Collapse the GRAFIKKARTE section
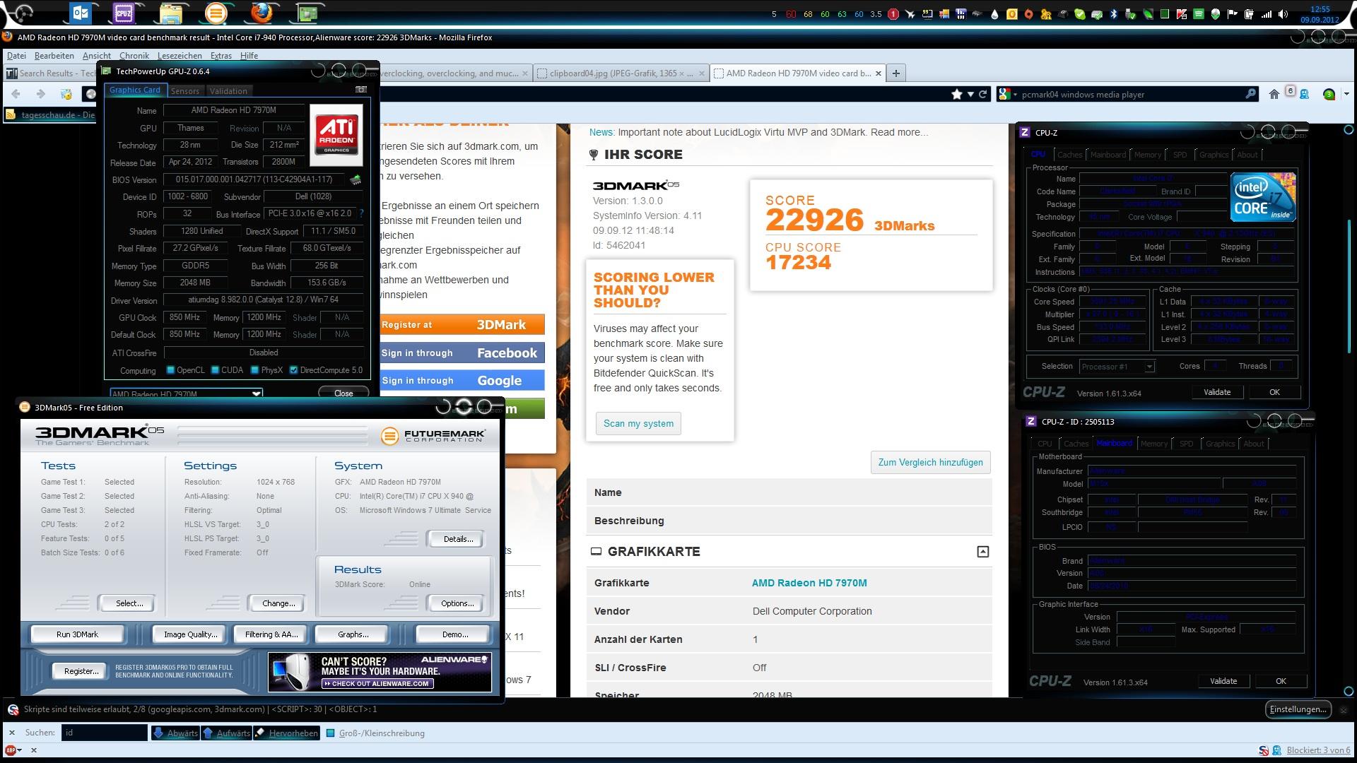1357x763 pixels. [982, 552]
